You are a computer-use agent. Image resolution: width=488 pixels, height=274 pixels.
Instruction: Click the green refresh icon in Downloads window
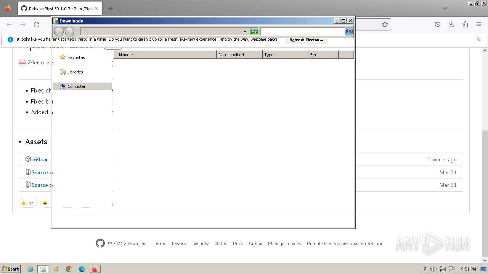254,32
